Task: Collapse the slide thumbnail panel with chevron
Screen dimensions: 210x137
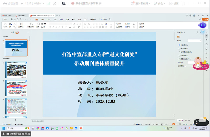Action: coord(28,32)
